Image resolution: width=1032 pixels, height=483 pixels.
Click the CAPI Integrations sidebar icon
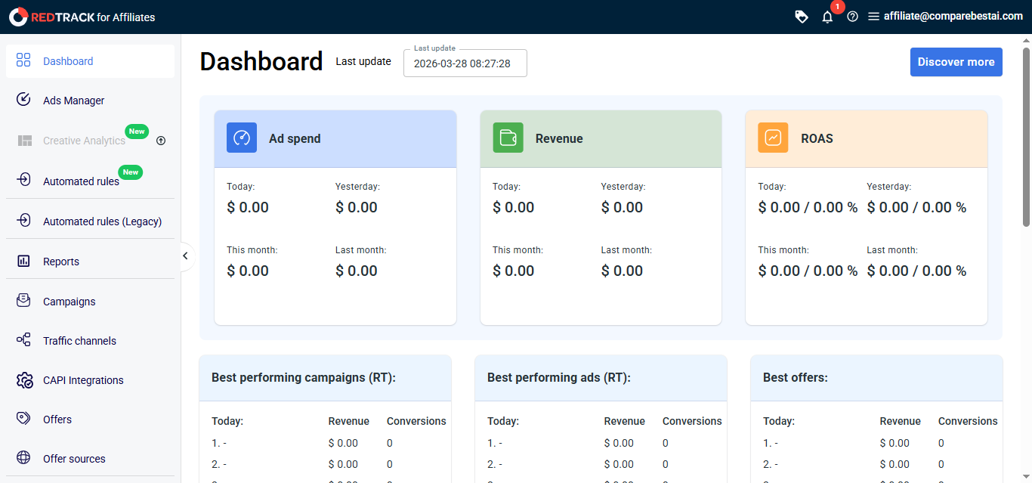(x=24, y=380)
